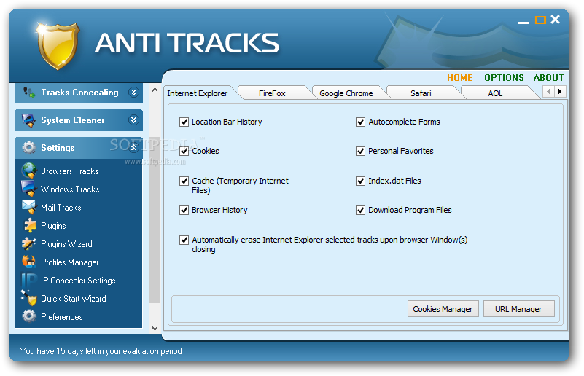Screen dimensions: 584x376
Task: Uncheck Download Program Files
Action: click(360, 210)
